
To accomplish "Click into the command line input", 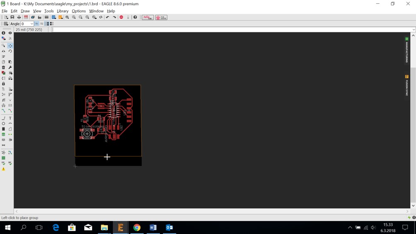I will 231,29.
